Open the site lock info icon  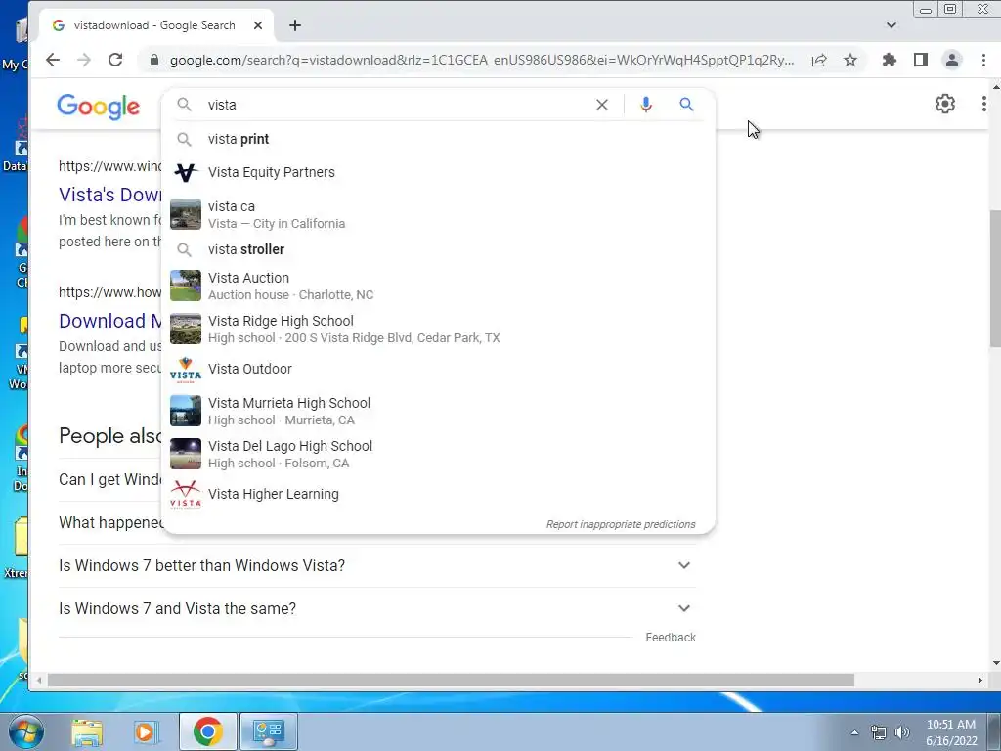click(x=153, y=60)
